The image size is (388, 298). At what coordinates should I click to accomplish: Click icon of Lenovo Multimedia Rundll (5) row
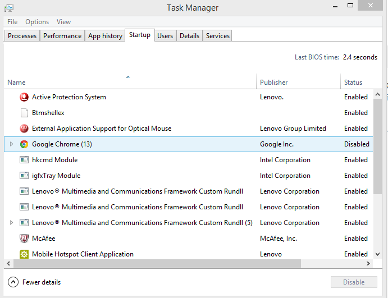click(x=24, y=223)
